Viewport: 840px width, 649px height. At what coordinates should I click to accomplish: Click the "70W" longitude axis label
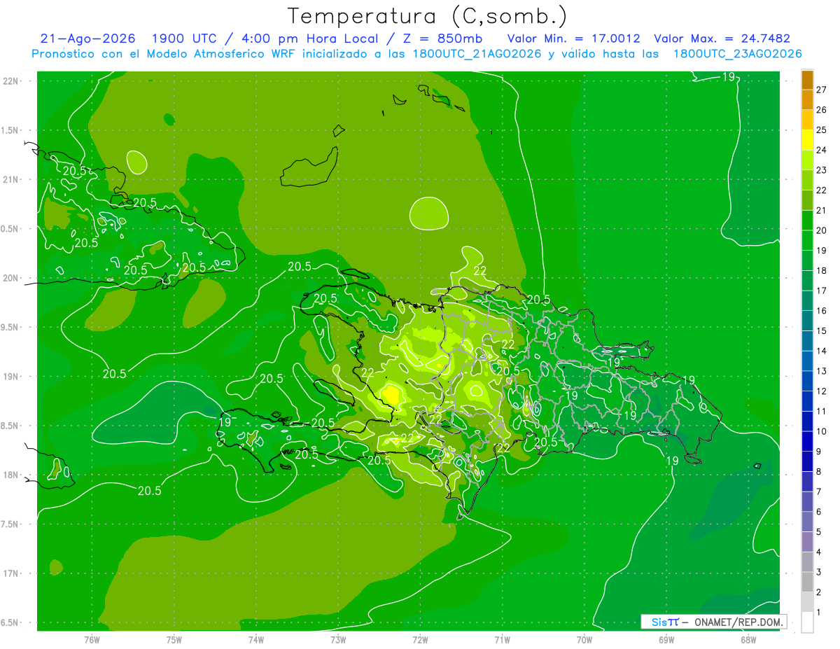584,639
